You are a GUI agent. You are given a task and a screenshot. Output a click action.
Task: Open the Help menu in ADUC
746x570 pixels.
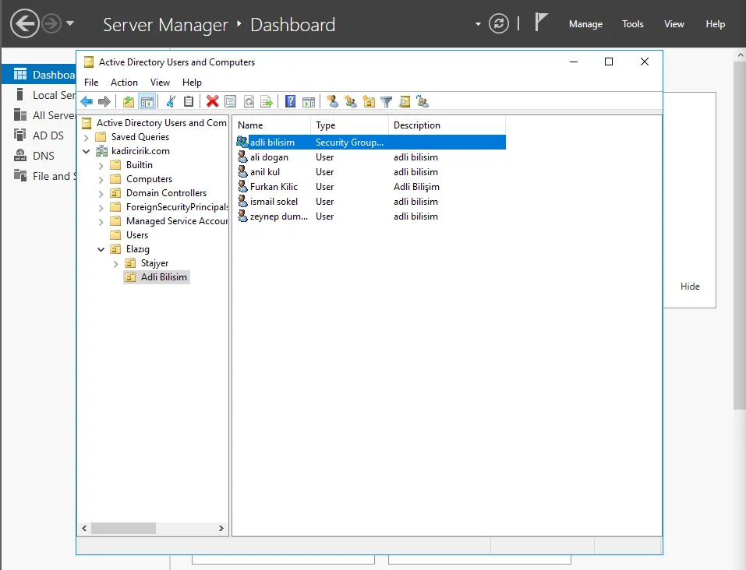(192, 83)
